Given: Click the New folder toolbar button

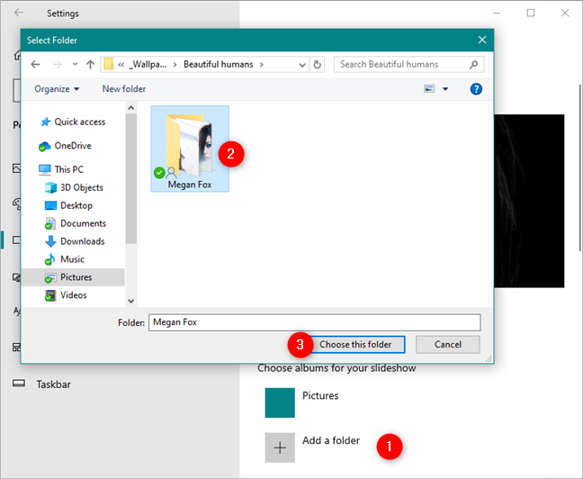Looking at the screenshot, I should coord(124,89).
